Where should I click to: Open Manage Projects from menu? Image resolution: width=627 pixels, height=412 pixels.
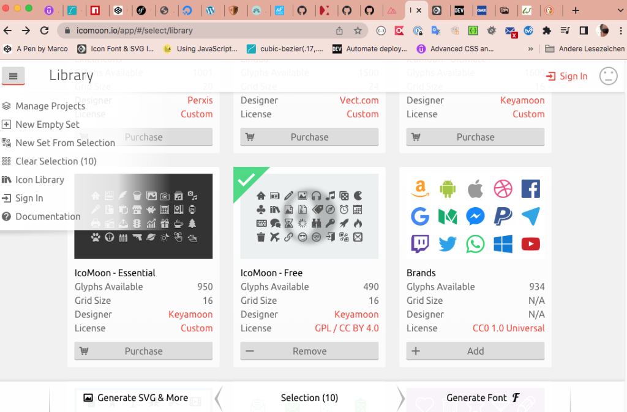point(50,106)
